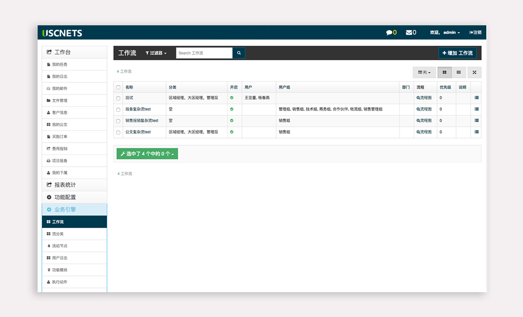This screenshot has height=317, width=523.
Task: Open the 过滤器 filter dropdown
Action: pos(156,53)
